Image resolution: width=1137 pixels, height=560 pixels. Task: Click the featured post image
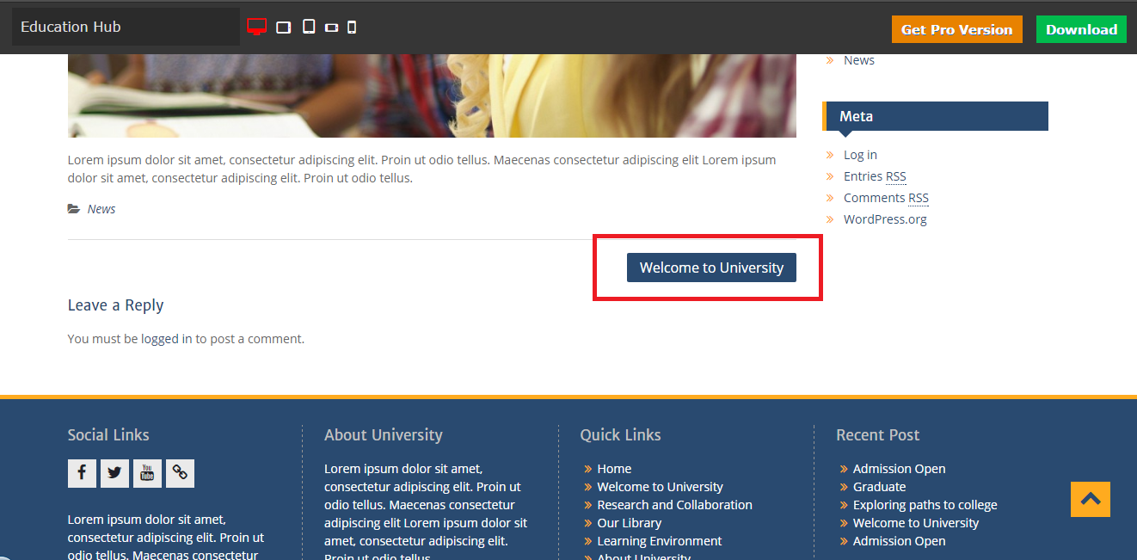[432, 95]
